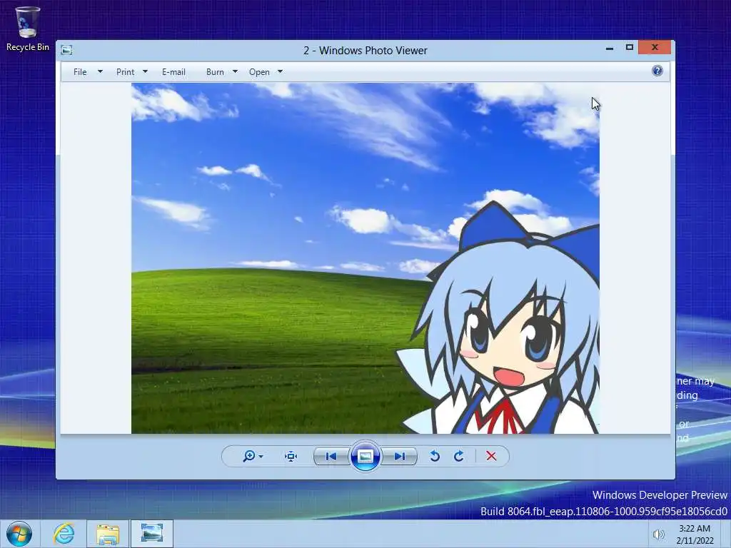Screen dimensions: 731x548
Task: Expand the Burn dropdown arrow
Action: point(235,72)
